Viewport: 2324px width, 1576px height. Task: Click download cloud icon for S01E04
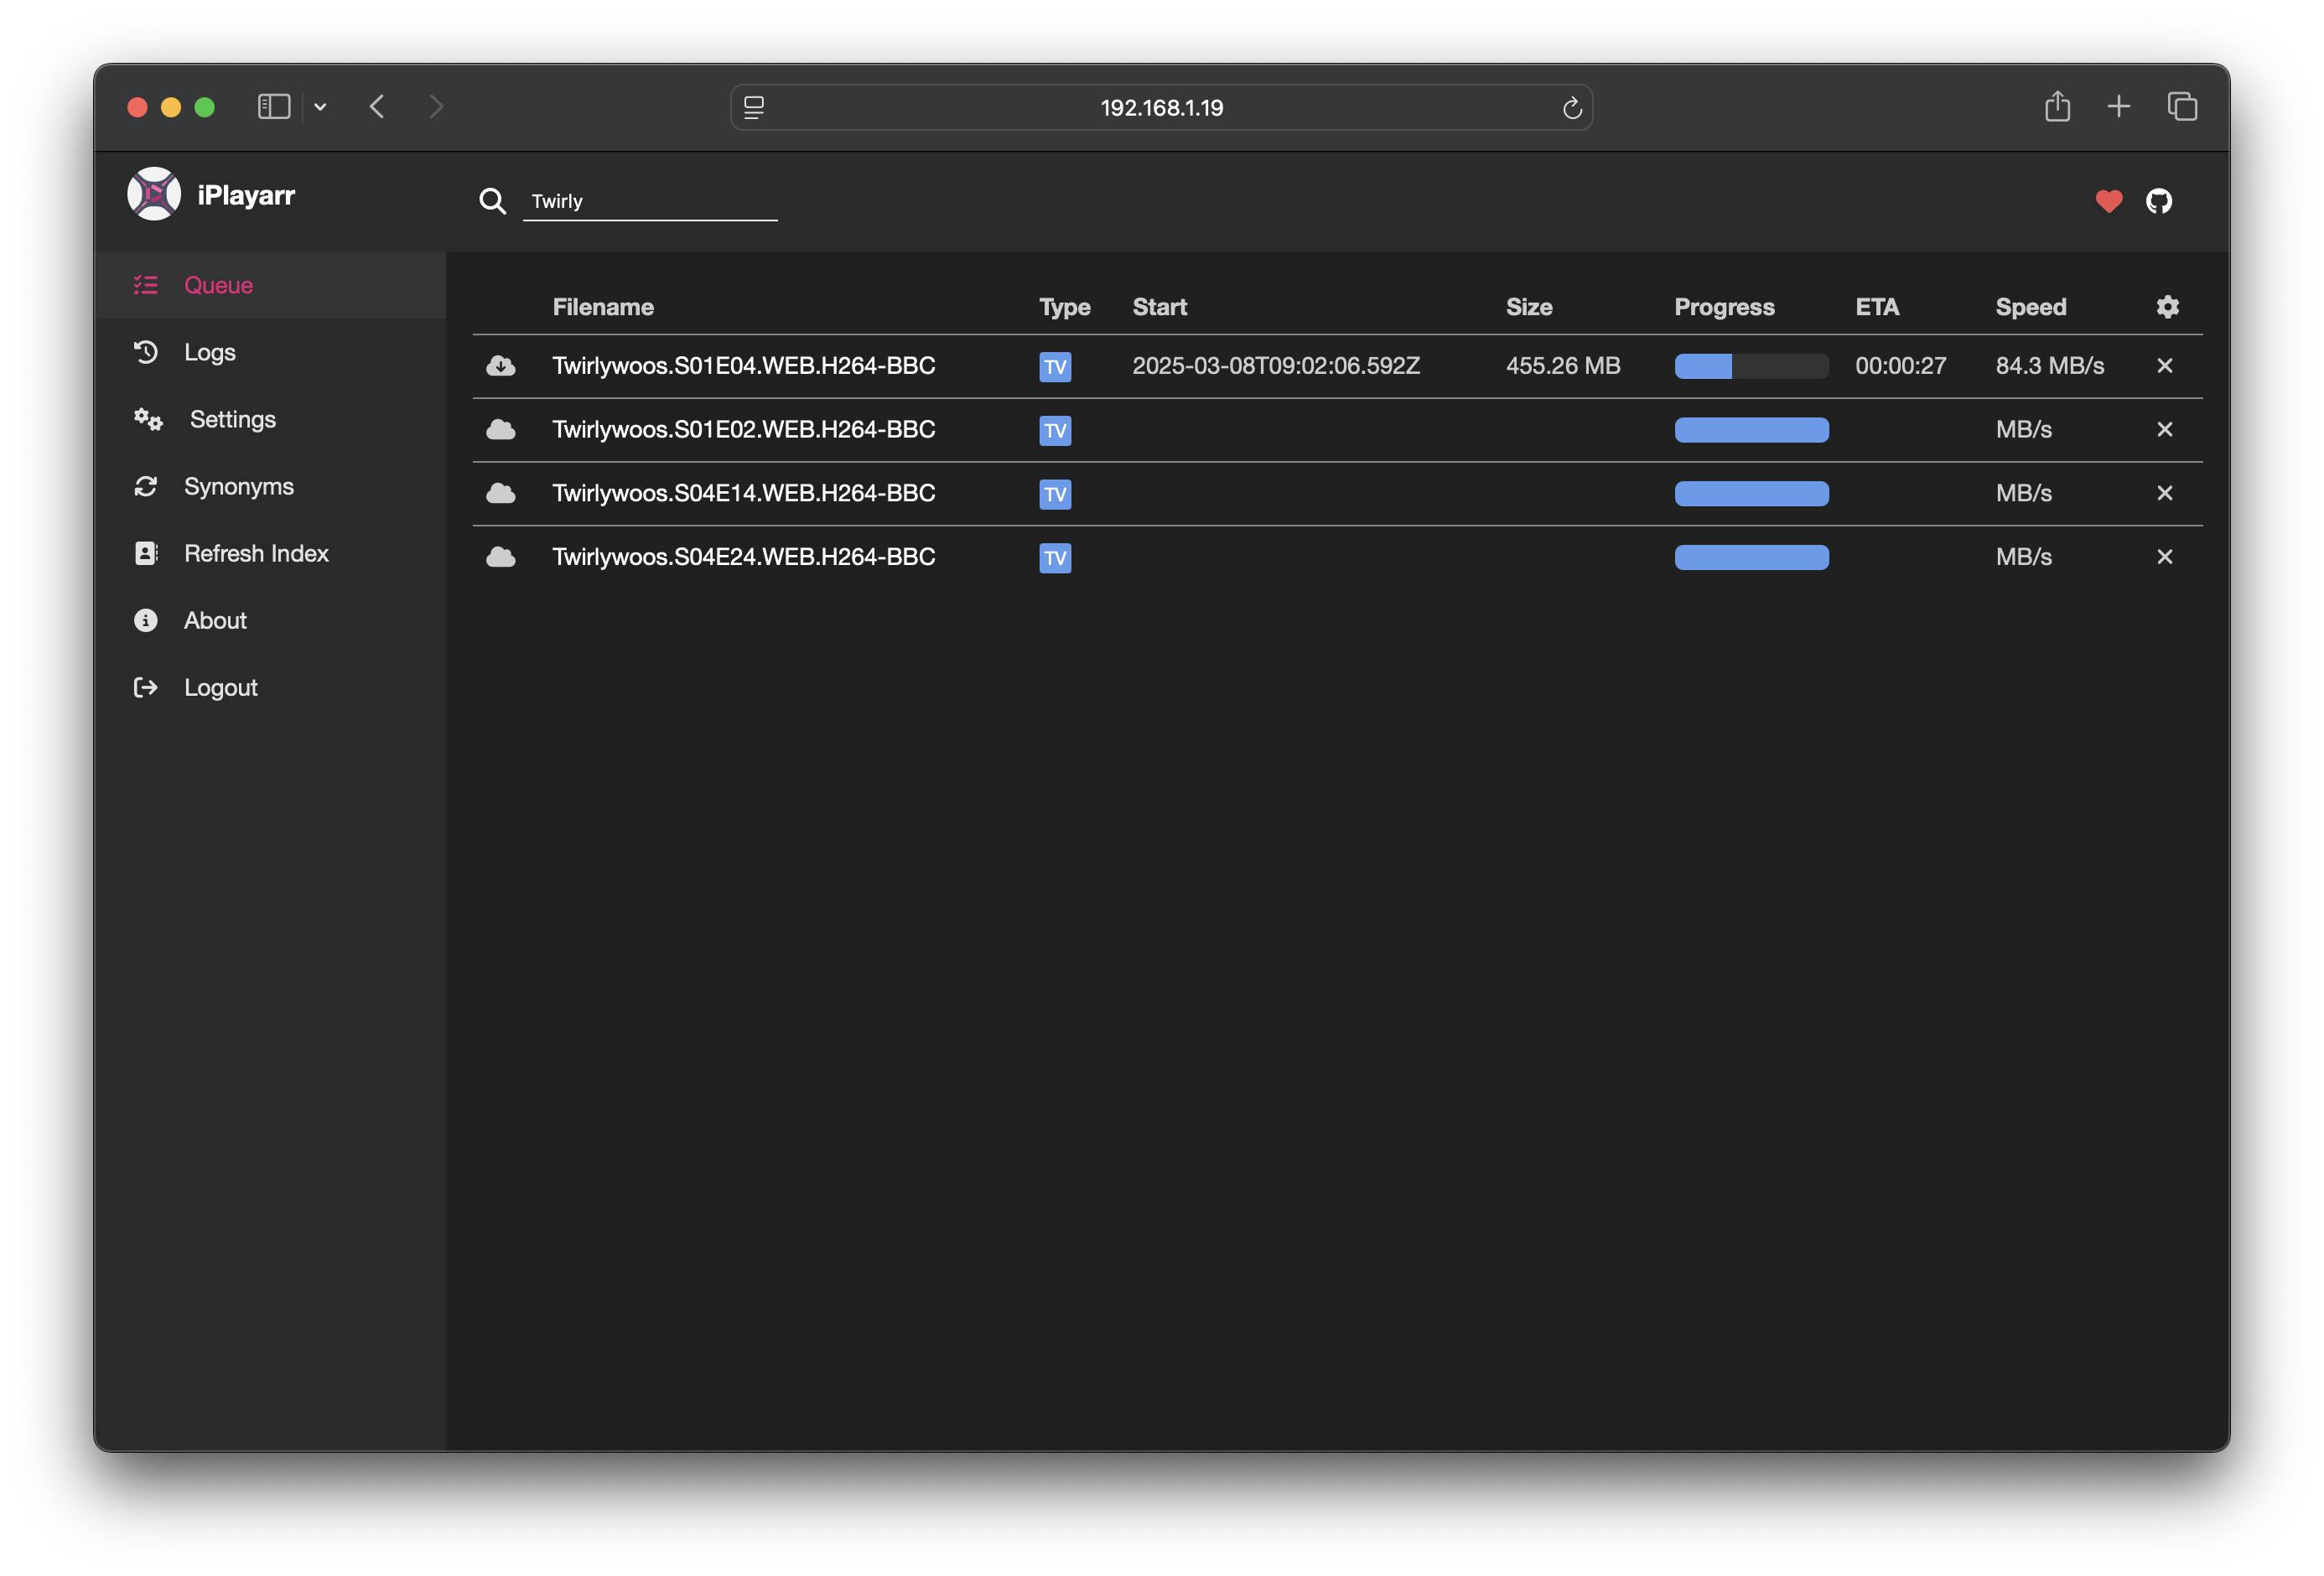tap(501, 366)
